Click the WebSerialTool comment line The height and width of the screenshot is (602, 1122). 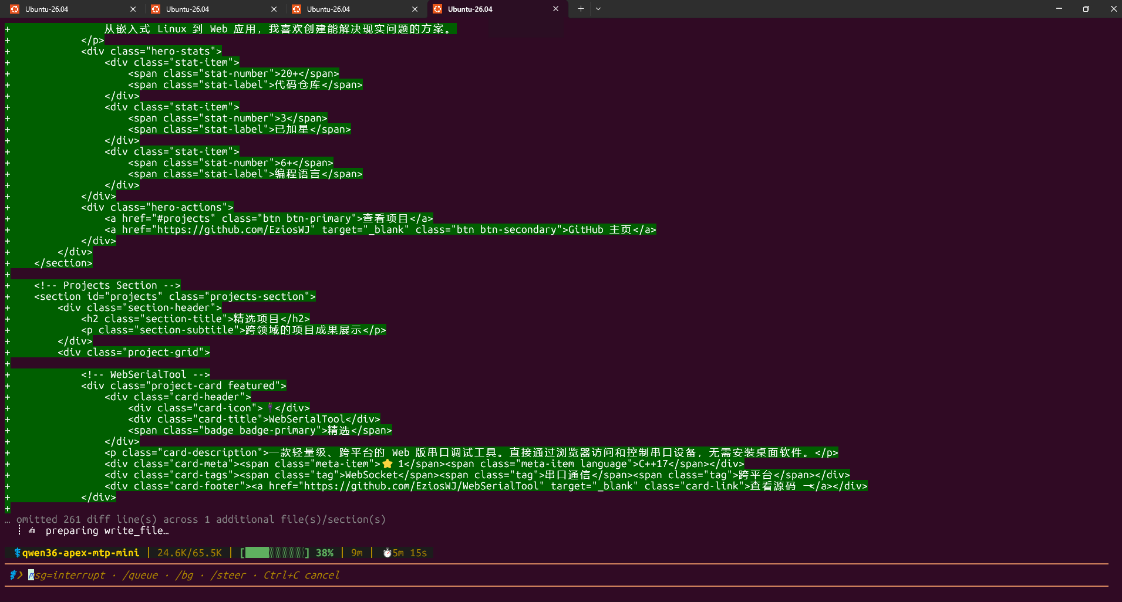point(146,374)
